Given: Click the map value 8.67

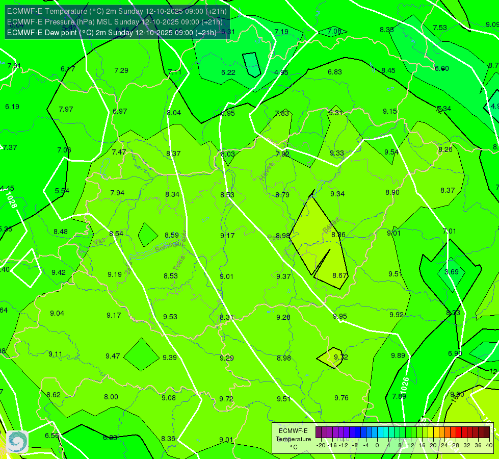Looking at the screenshot, I should pos(339,275).
